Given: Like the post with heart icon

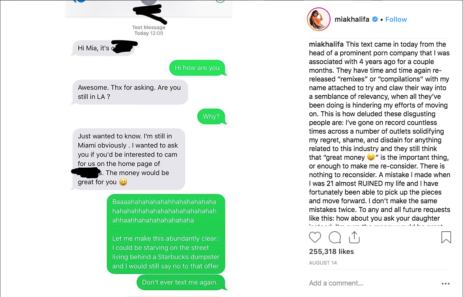Looking at the screenshot, I should (315, 237).
